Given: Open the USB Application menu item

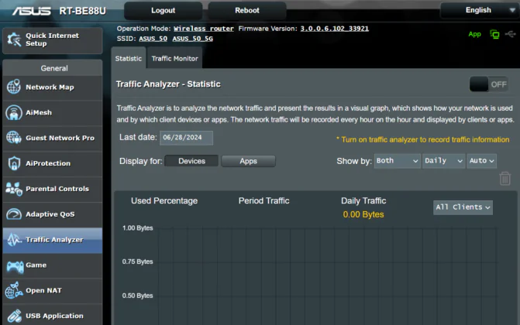Looking at the screenshot, I should (53, 315).
